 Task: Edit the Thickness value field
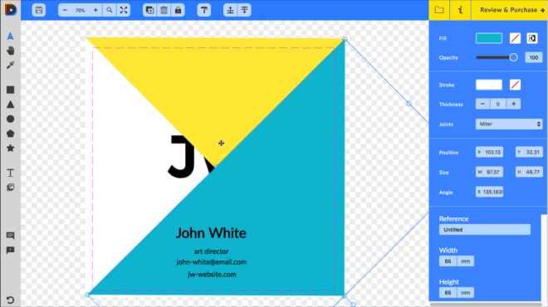tap(498, 104)
